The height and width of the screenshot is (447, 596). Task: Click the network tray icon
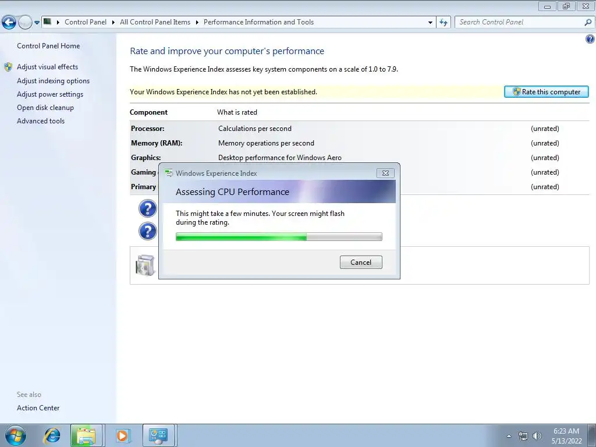(x=523, y=436)
